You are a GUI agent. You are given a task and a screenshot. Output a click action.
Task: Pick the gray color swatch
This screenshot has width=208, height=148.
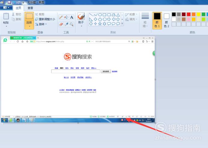[x=179, y=14]
